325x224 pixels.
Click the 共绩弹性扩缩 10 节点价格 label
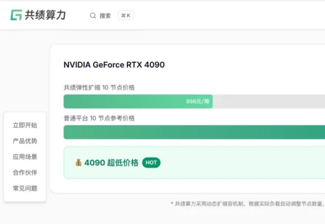point(99,88)
